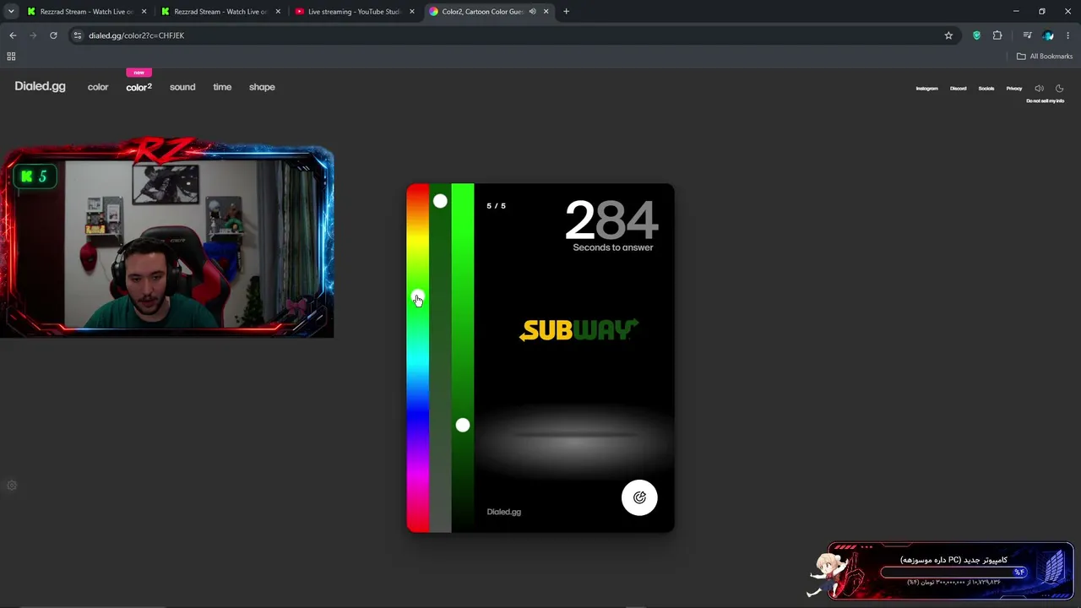Viewport: 1081px width, 608px height.
Task: Open the browser profile avatar
Action: pos(1048,35)
